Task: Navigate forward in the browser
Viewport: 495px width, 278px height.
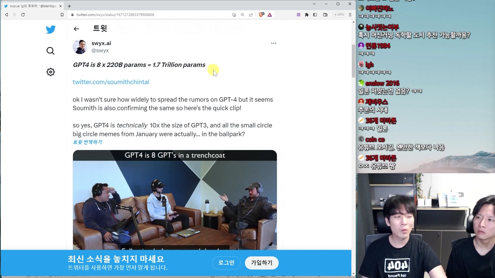Action: click(15, 15)
